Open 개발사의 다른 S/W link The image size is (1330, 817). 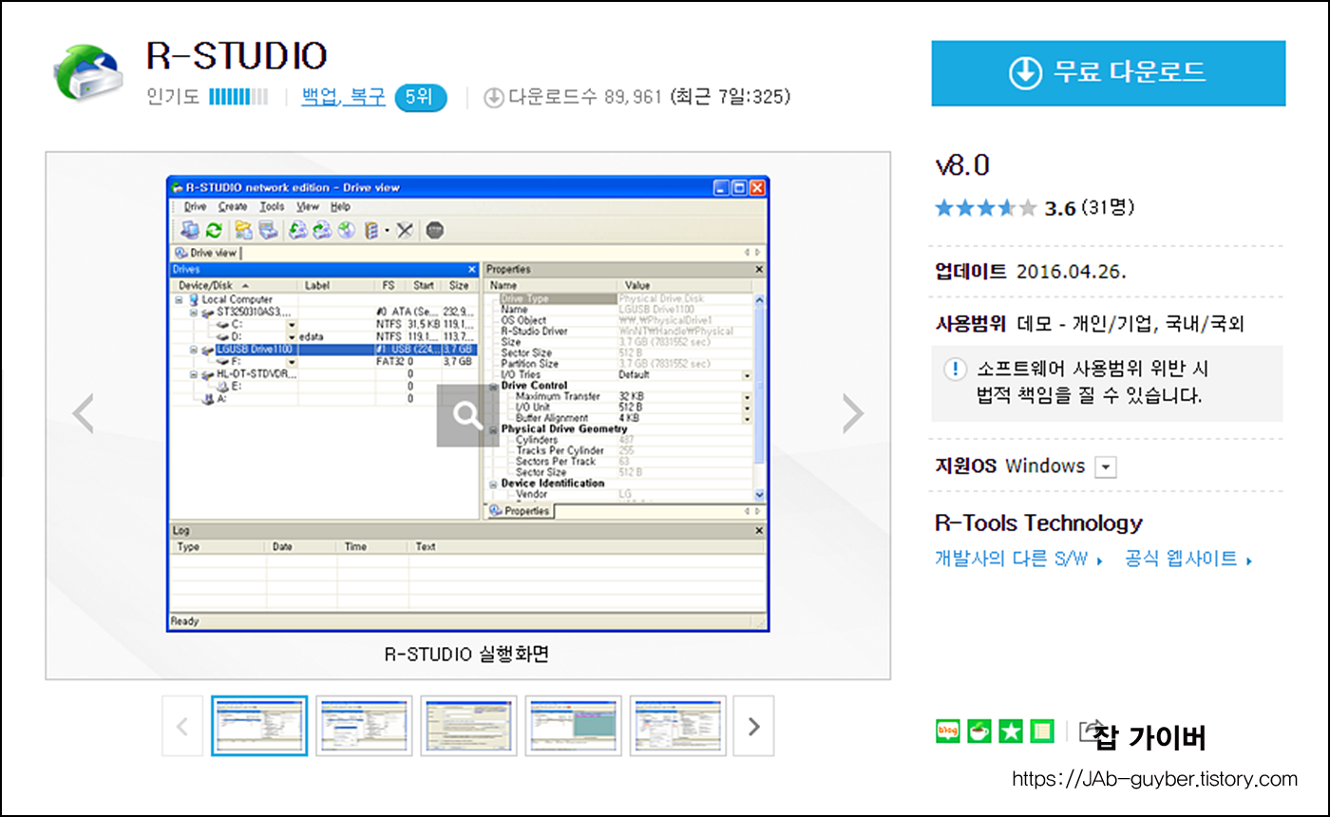click(1018, 560)
